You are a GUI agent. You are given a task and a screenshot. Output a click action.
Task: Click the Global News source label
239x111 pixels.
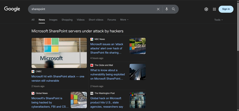42,93
